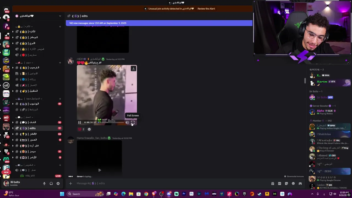Open the GIF picker
Image resolution: width=352 pixels, height=198 pixels.
[x=279, y=183]
